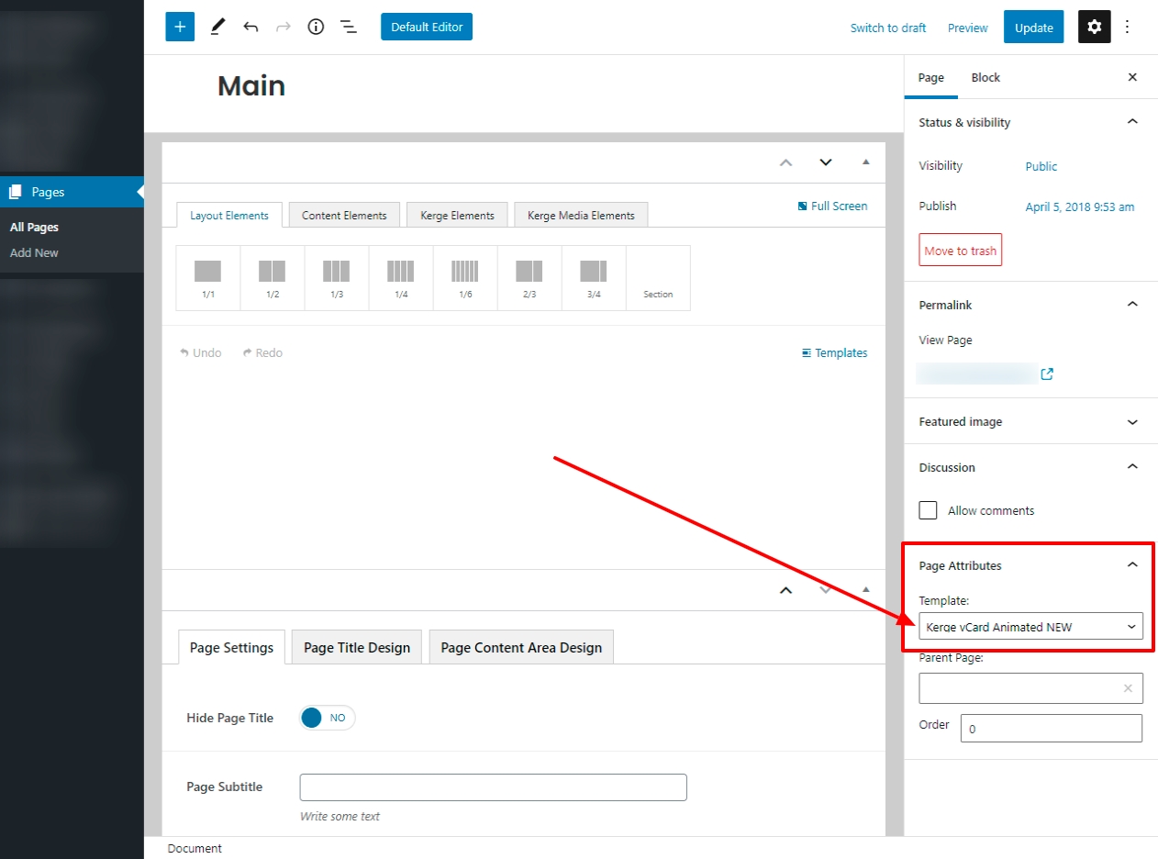
Task: Open the three-dot options menu
Action: 1128,27
